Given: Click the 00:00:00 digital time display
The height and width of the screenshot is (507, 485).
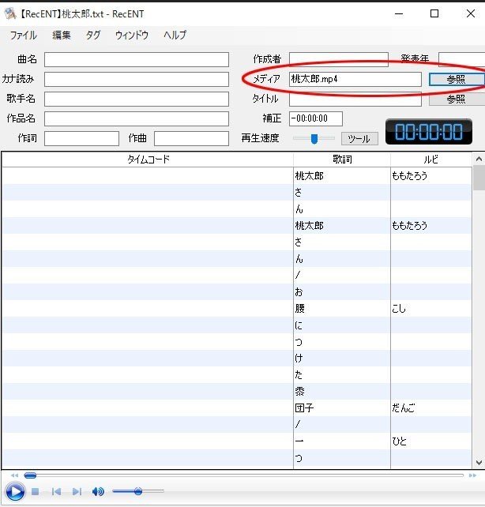Looking at the screenshot, I should pyautogui.click(x=429, y=132).
